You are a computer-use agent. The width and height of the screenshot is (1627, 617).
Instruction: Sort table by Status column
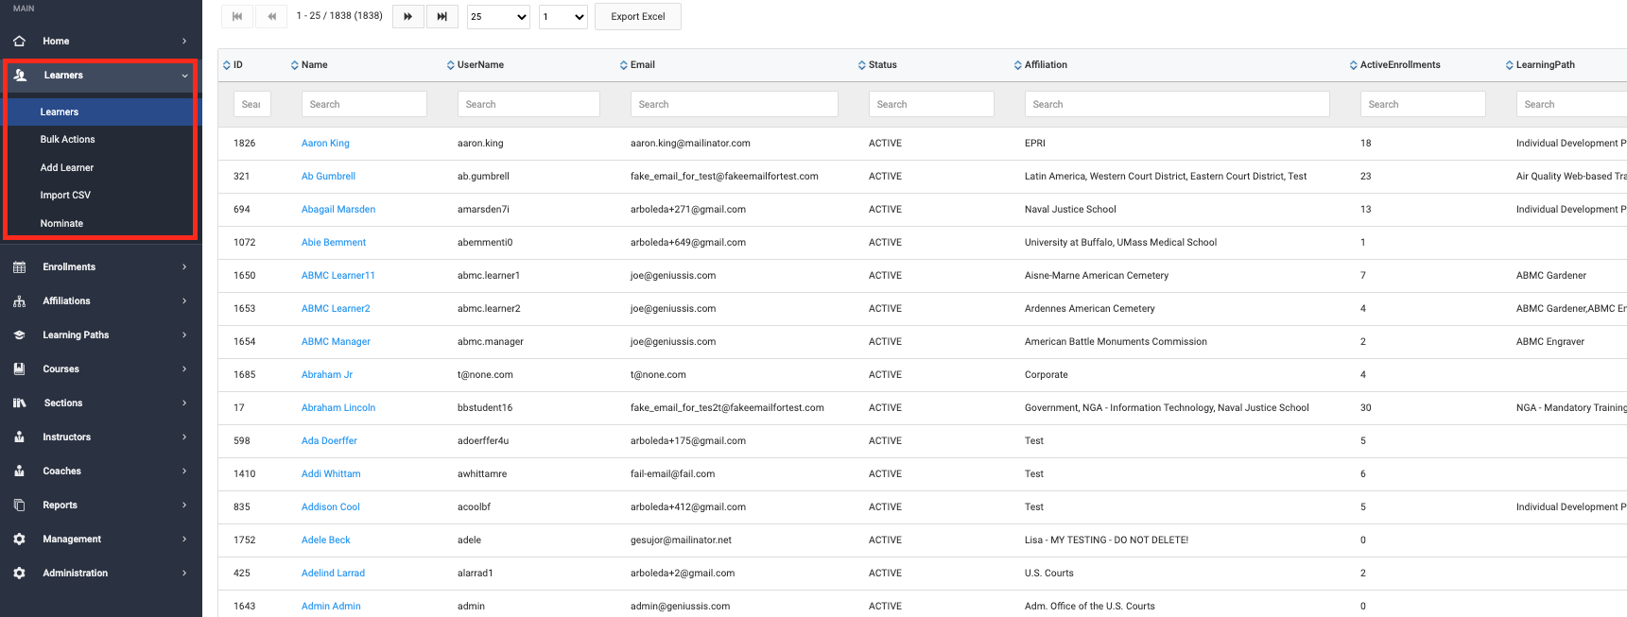tap(882, 65)
